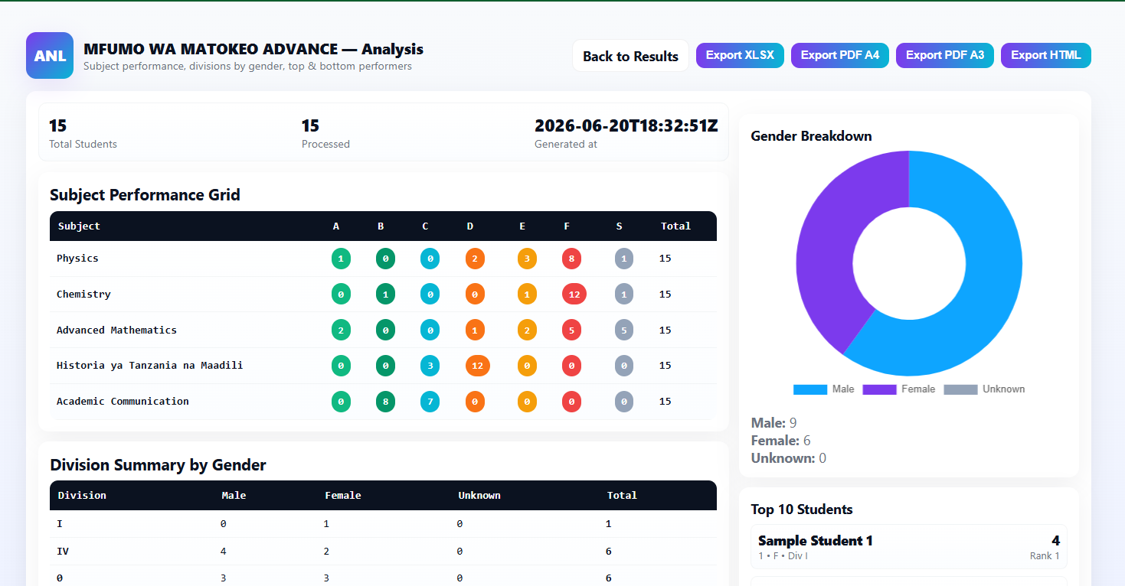
Task: Select Advanced Mathematics row label
Action: 116,330
